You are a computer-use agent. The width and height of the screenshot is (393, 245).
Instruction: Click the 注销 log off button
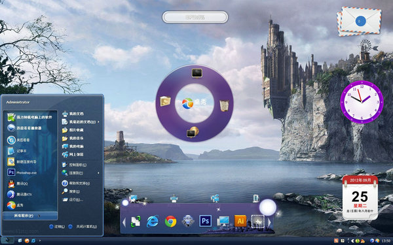(x=56, y=227)
